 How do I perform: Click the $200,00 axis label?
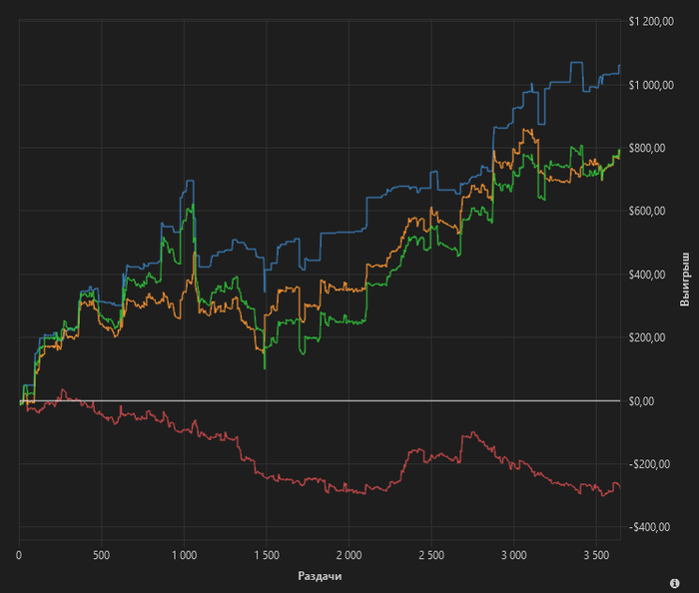pyautogui.click(x=647, y=337)
